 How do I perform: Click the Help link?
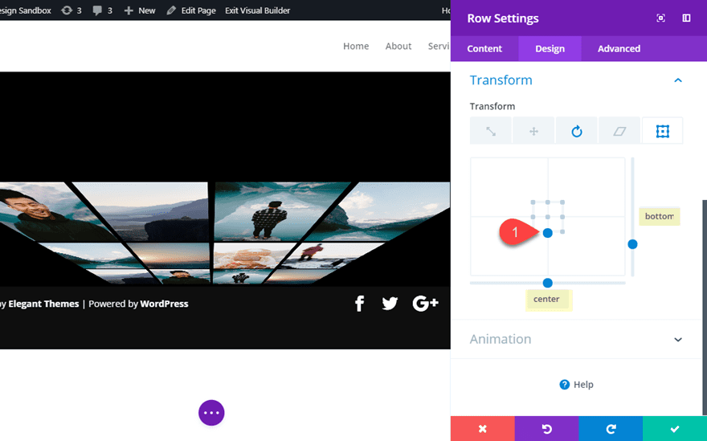pyautogui.click(x=576, y=385)
